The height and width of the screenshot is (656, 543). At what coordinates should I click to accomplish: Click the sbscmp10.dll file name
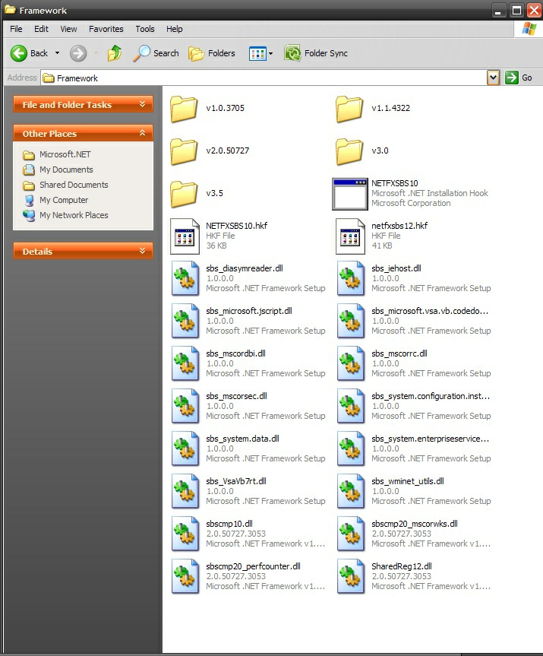click(x=229, y=524)
